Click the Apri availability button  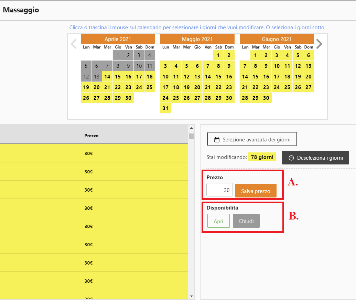[x=218, y=221]
